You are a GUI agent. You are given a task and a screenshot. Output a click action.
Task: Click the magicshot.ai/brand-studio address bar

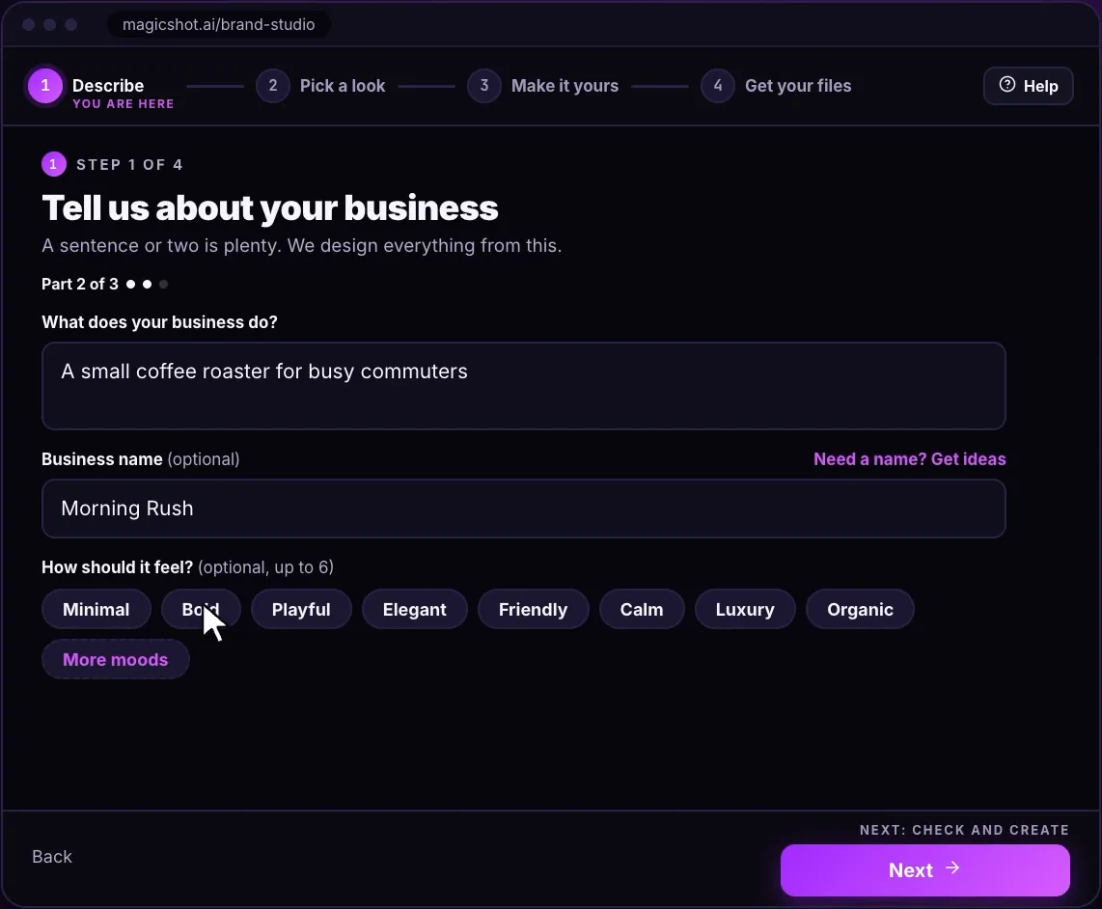219,24
